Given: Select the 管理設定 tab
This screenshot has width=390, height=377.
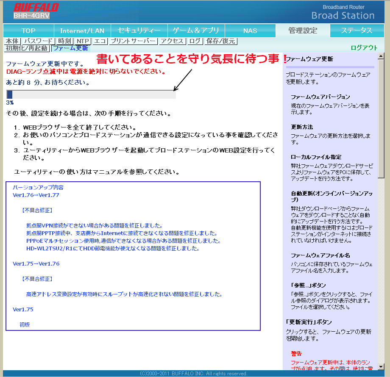Looking at the screenshot, I should (x=303, y=30).
